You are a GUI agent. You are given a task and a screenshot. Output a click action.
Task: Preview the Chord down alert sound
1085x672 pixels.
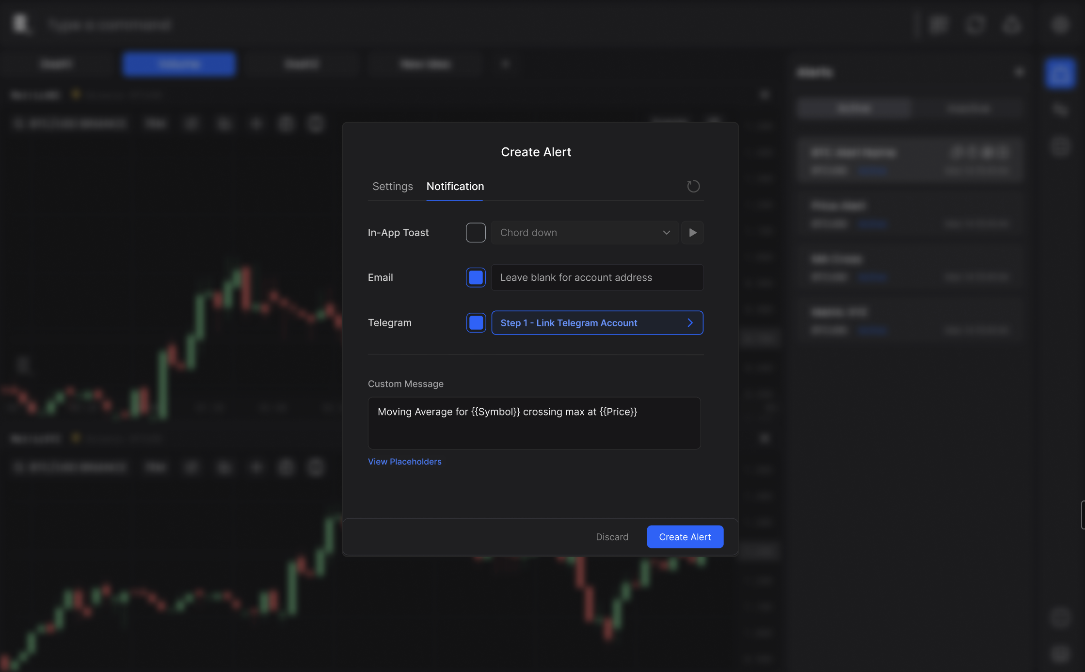pyautogui.click(x=692, y=232)
